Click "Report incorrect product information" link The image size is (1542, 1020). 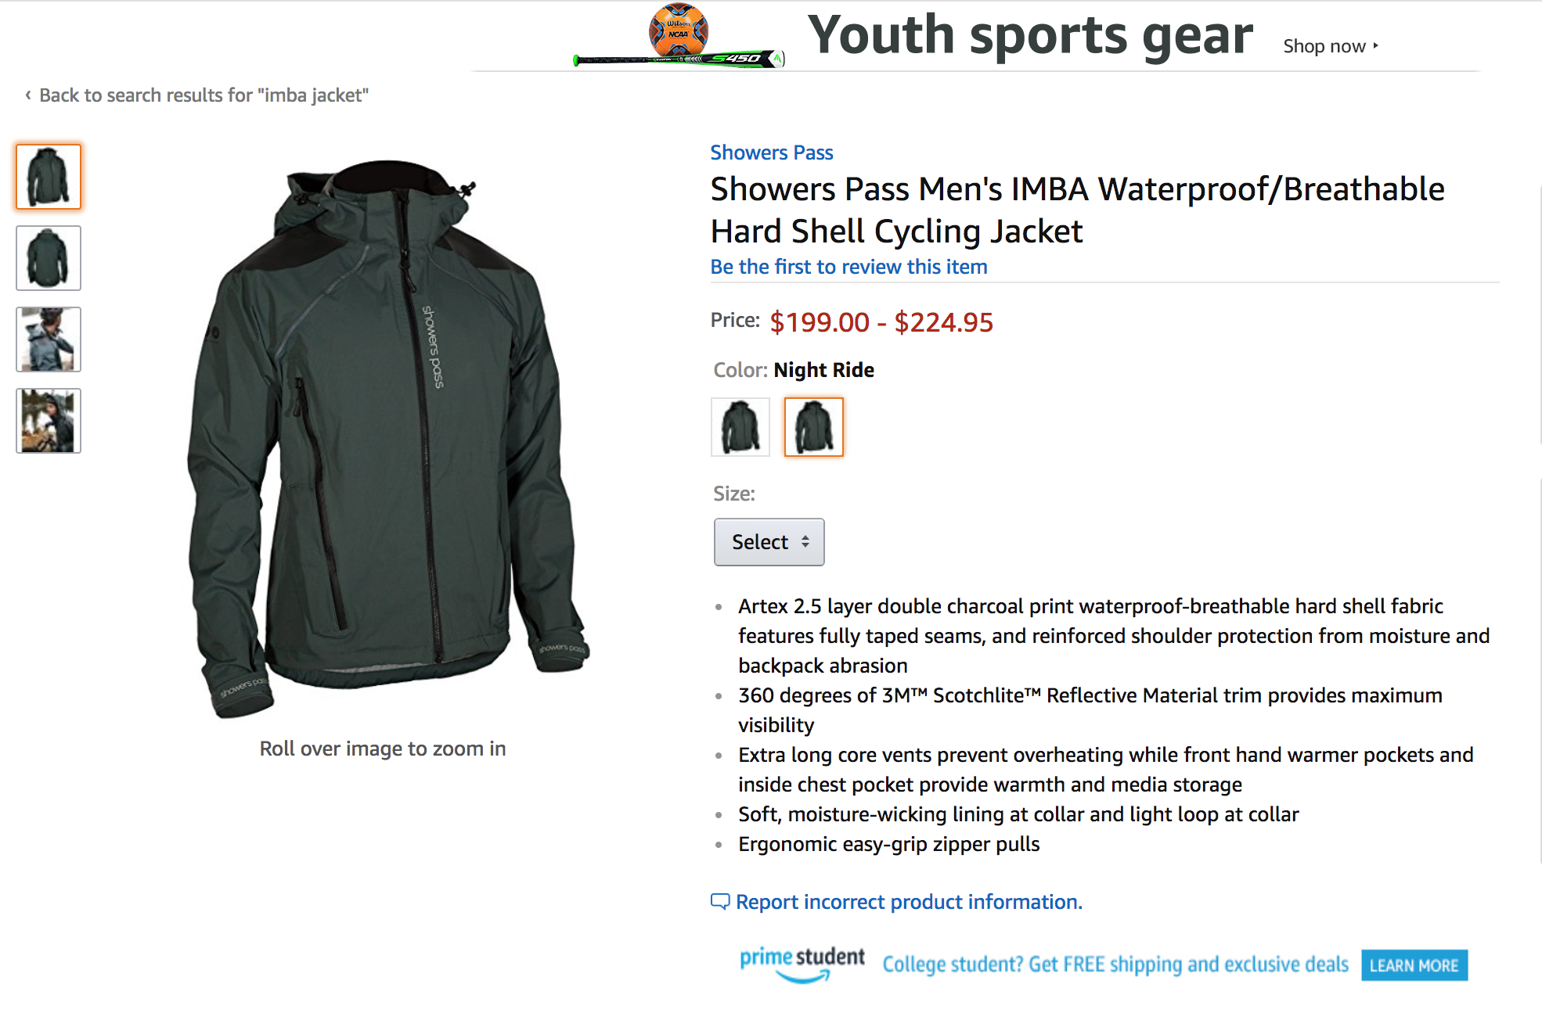909,902
